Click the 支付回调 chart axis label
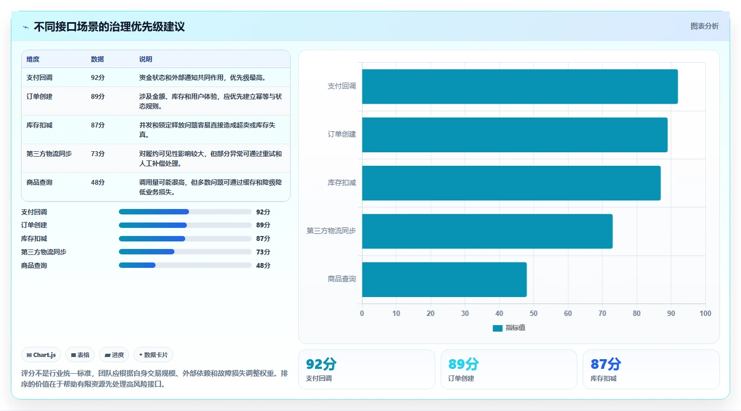 (342, 86)
